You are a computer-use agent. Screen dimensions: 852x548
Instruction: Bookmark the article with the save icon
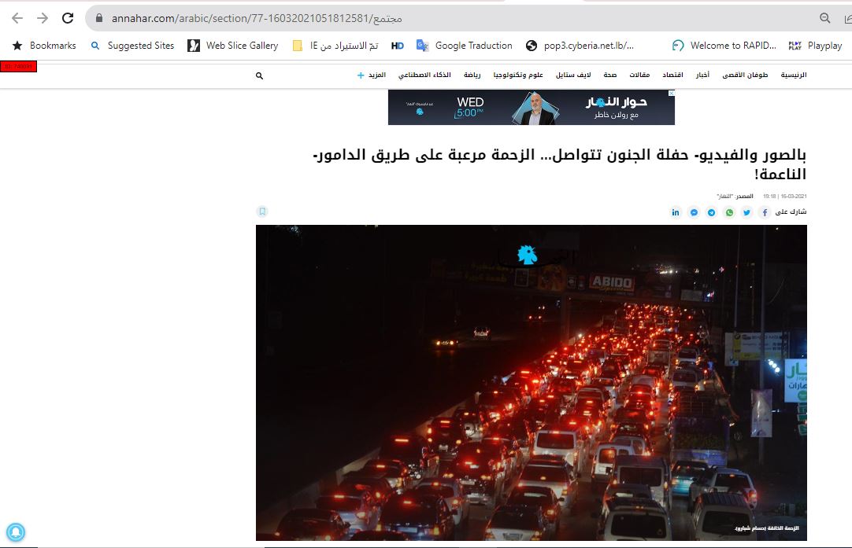tap(262, 211)
